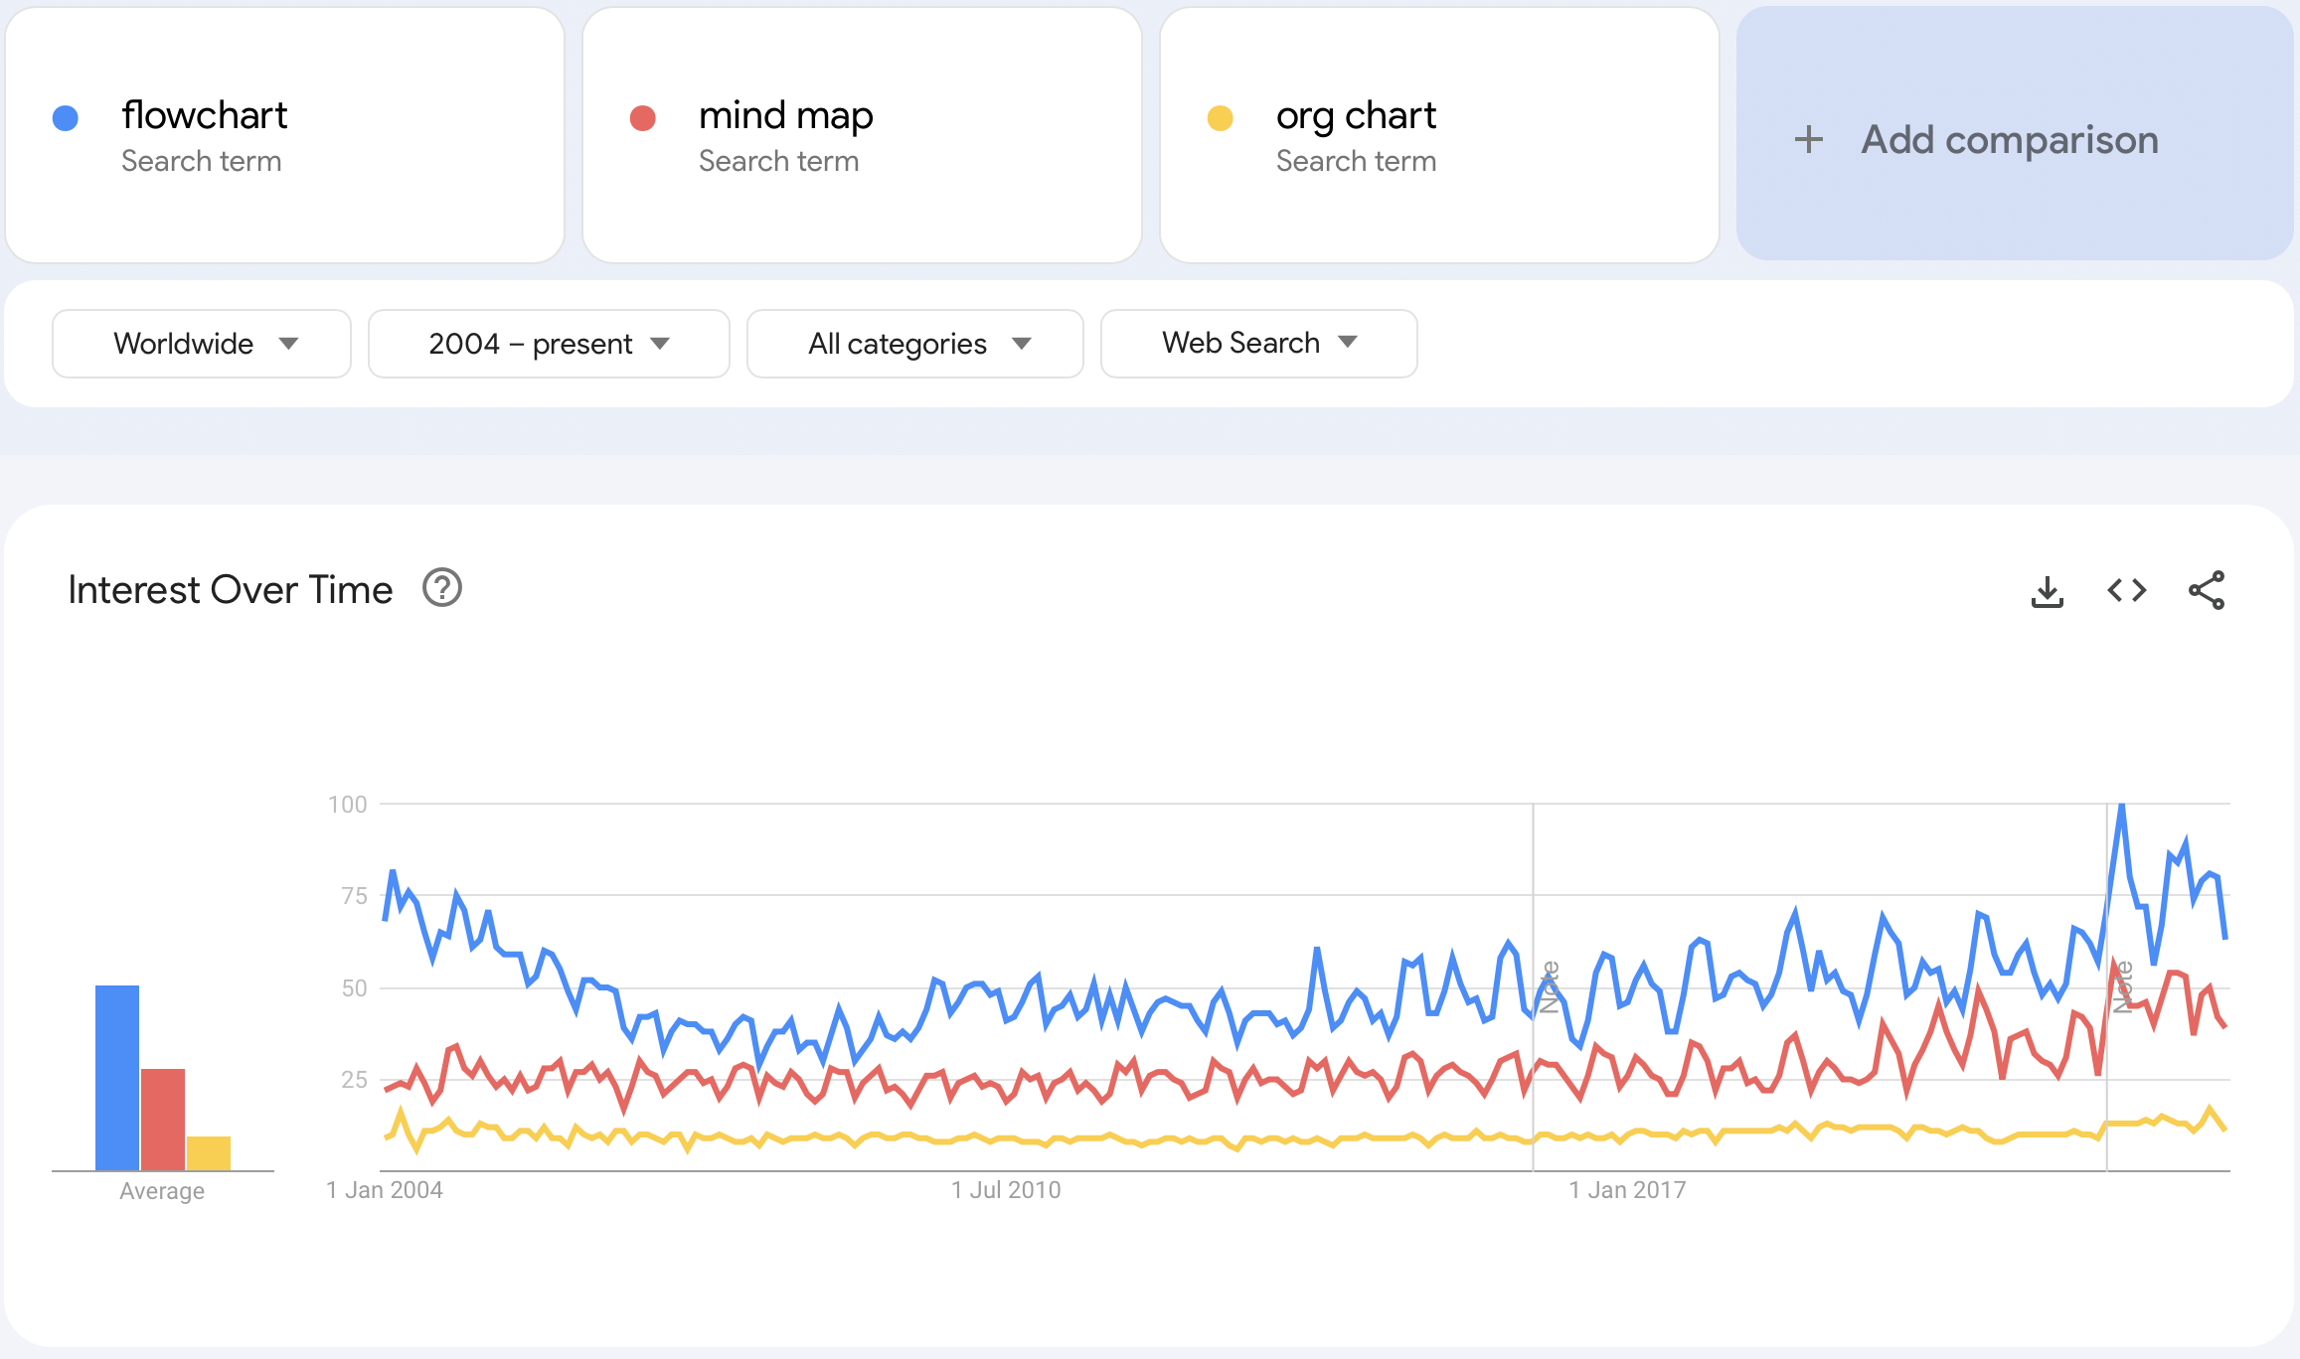The image size is (2300, 1359).
Task: Select the Web Search type dropdown
Action: point(1259,342)
